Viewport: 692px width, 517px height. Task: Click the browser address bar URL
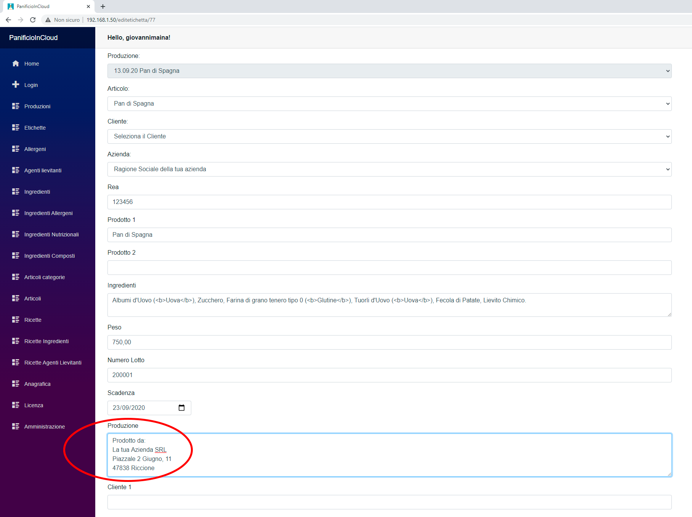click(121, 20)
